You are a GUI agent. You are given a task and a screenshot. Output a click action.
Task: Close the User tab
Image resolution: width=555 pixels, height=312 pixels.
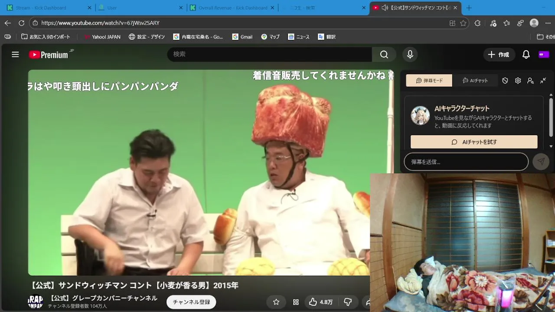[x=181, y=8]
